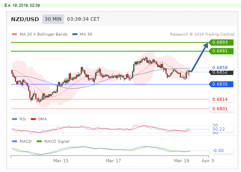The width and height of the screenshot is (241, 172).
Task: Click the 0.6852 current price tag
Action: point(221,72)
